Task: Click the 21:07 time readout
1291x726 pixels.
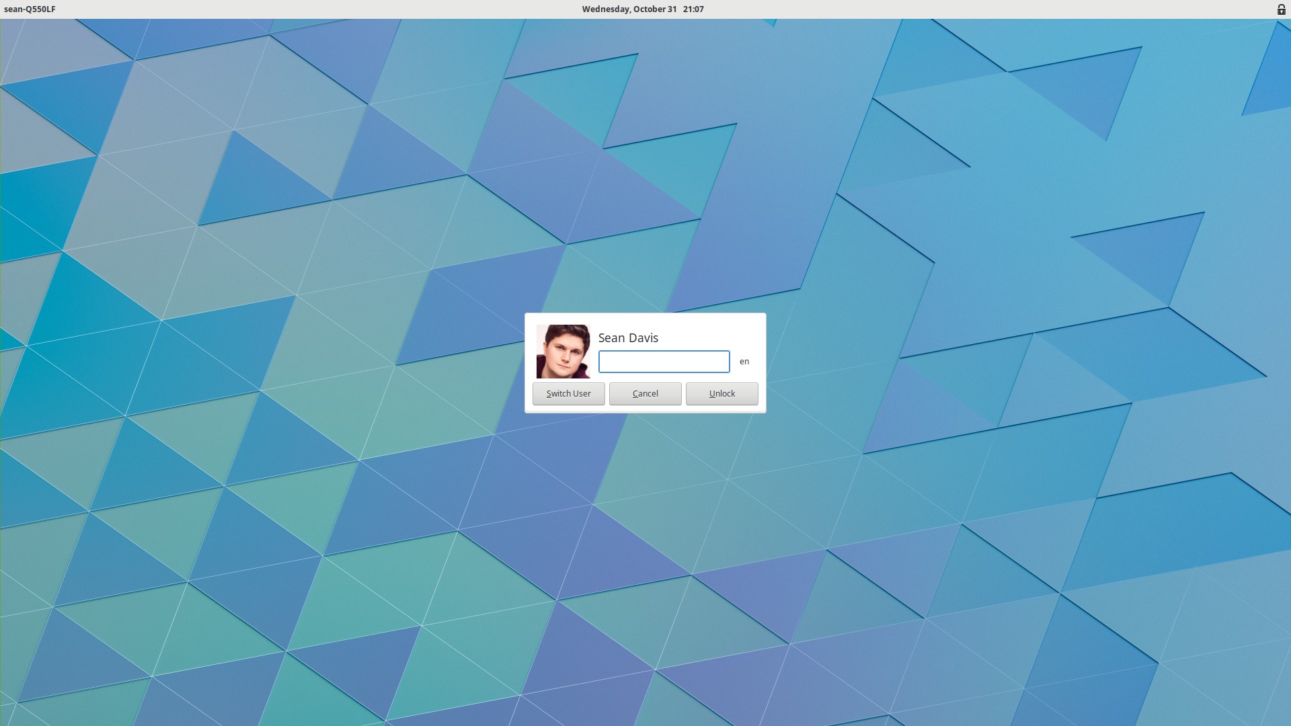Action: coord(693,9)
